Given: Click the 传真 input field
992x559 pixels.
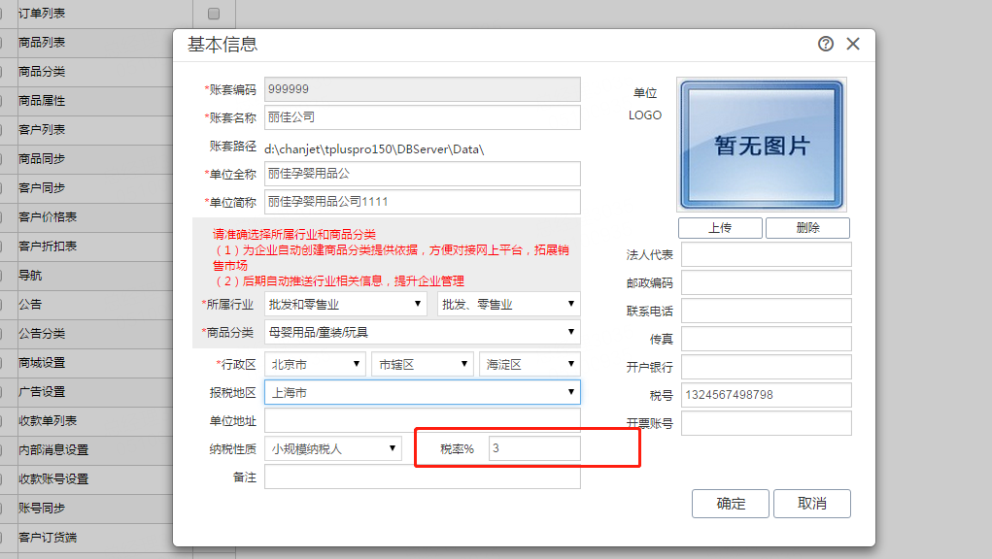Looking at the screenshot, I should point(767,339).
